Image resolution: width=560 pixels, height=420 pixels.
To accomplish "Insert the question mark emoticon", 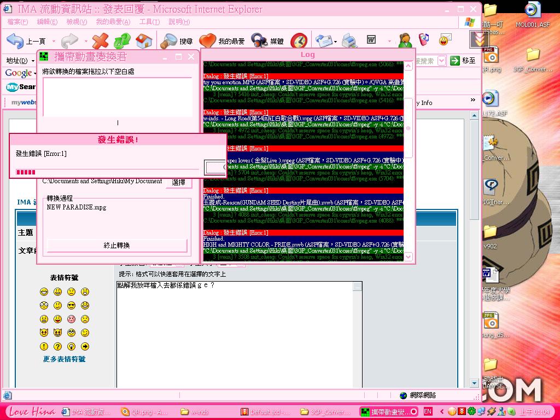I will click(x=57, y=347).
